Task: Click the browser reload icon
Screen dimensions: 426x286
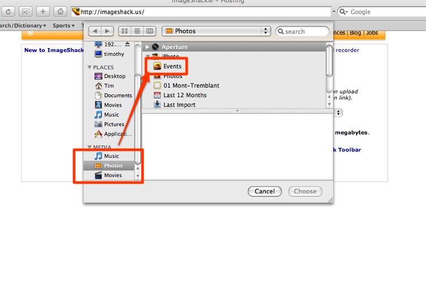Action: click(8, 12)
